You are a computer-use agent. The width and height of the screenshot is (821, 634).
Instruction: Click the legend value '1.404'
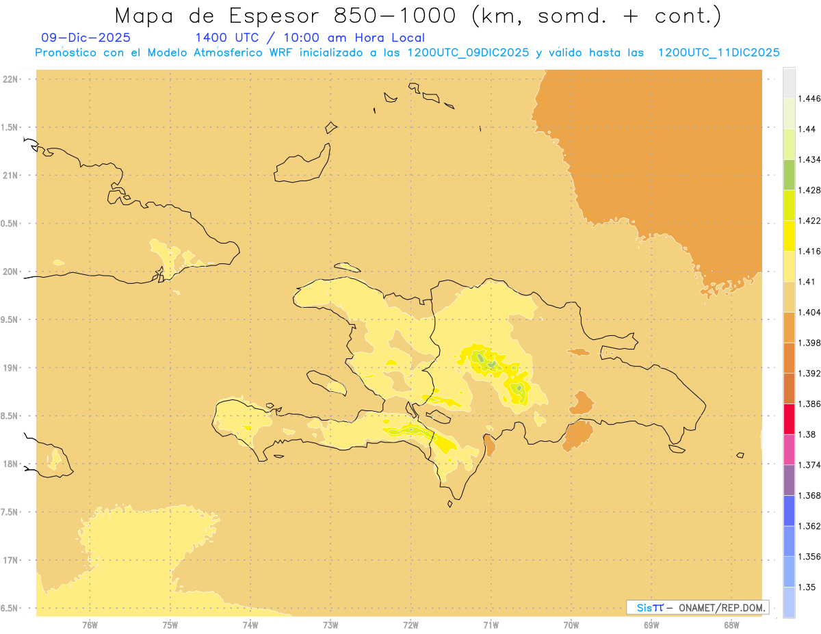[809, 313]
